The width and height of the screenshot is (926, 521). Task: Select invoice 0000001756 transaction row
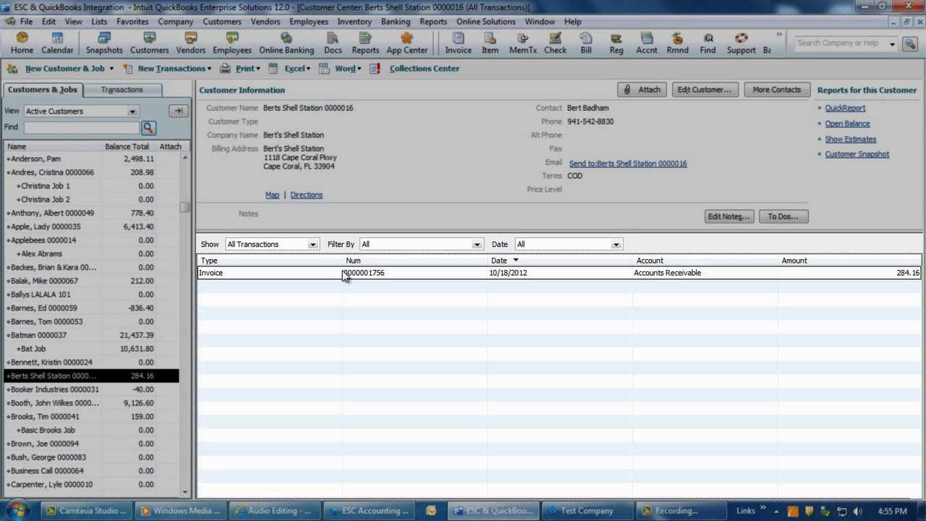(x=559, y=273)
